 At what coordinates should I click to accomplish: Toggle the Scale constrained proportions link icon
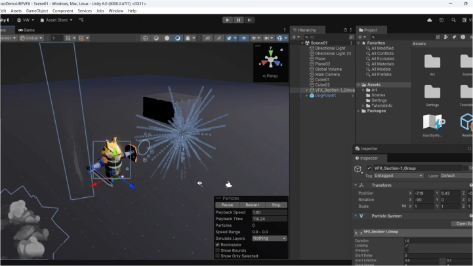[403, 206]
